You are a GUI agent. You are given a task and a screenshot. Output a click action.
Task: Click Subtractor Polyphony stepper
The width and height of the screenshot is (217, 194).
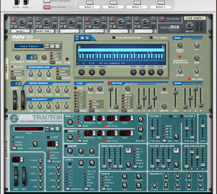pyautogui.click(x=57, y=144)
